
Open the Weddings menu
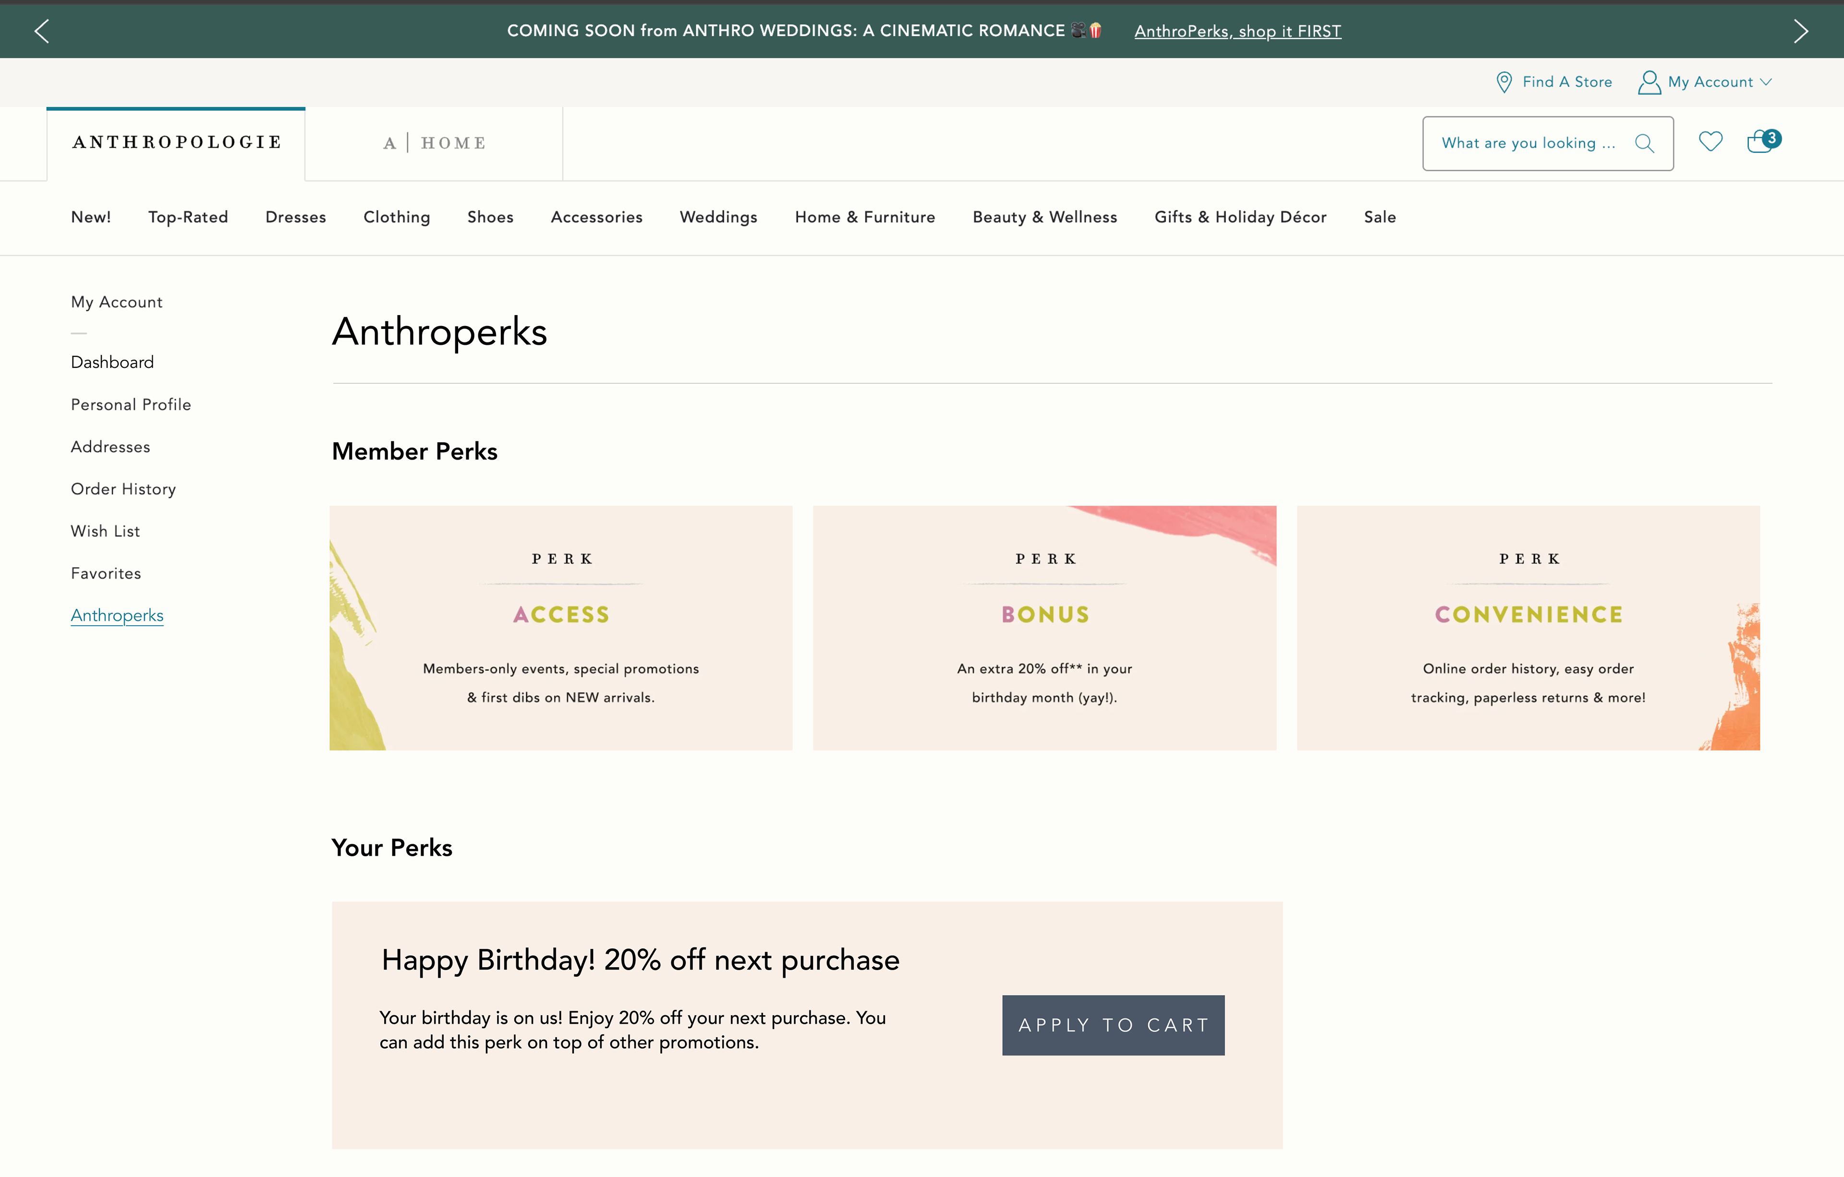(x=718, y=218)
